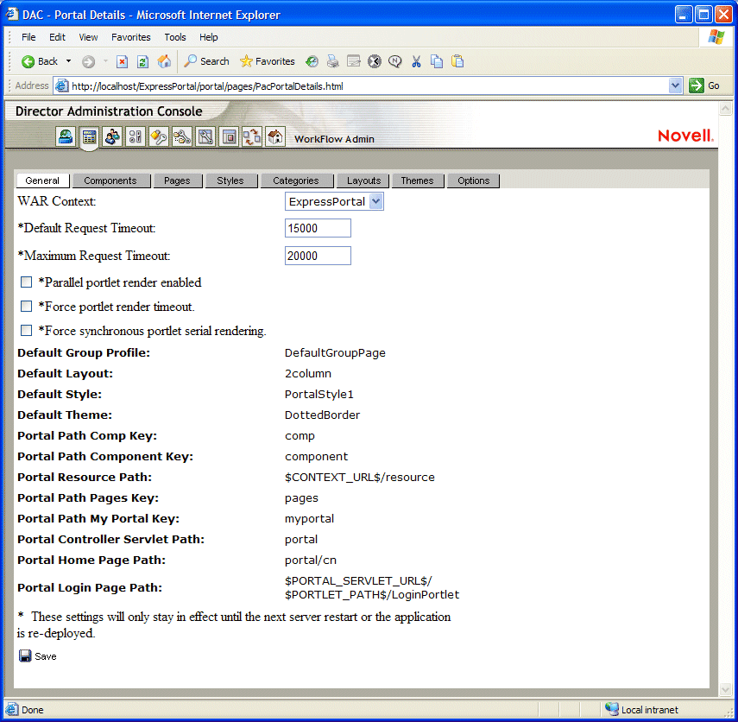This screenshot has width=738, height=722.
Task: Switch to the Pages tab
Action: point(177,180)
